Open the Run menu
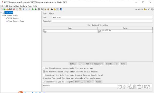The height and width of the screenshot is (93, 154). click(x=17, y=6)
